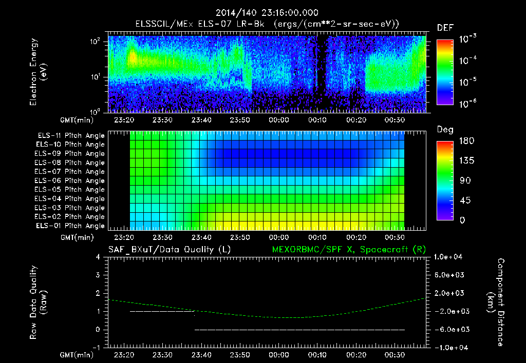This screenshot has width=526, height=363.
Task: Click the 90 degree scale value
Action: [465, 181]
